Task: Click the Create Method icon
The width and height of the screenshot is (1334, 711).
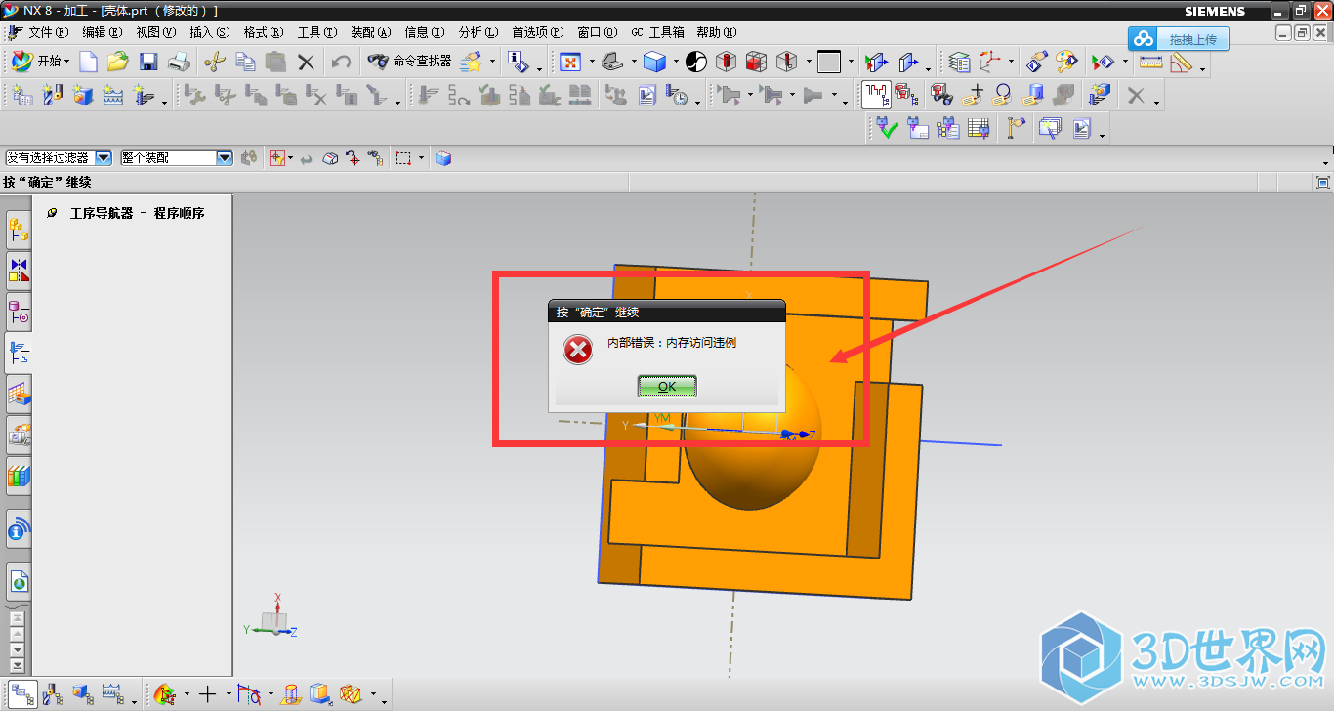Action: 113,95
